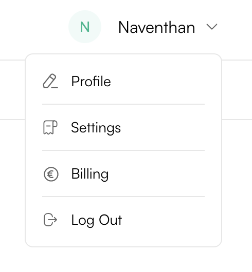Tap the N initial inside the avatar
The width and height of the screenshot is (252, 272).
pyautogui.click(x=85, y=27)
